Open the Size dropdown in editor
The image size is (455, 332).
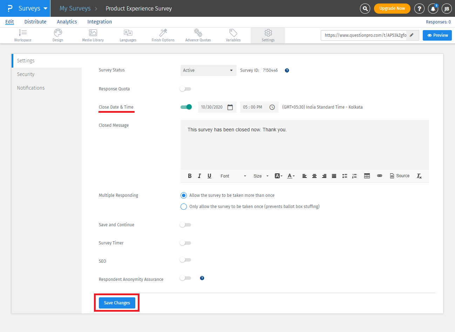[x=261, y=176]
